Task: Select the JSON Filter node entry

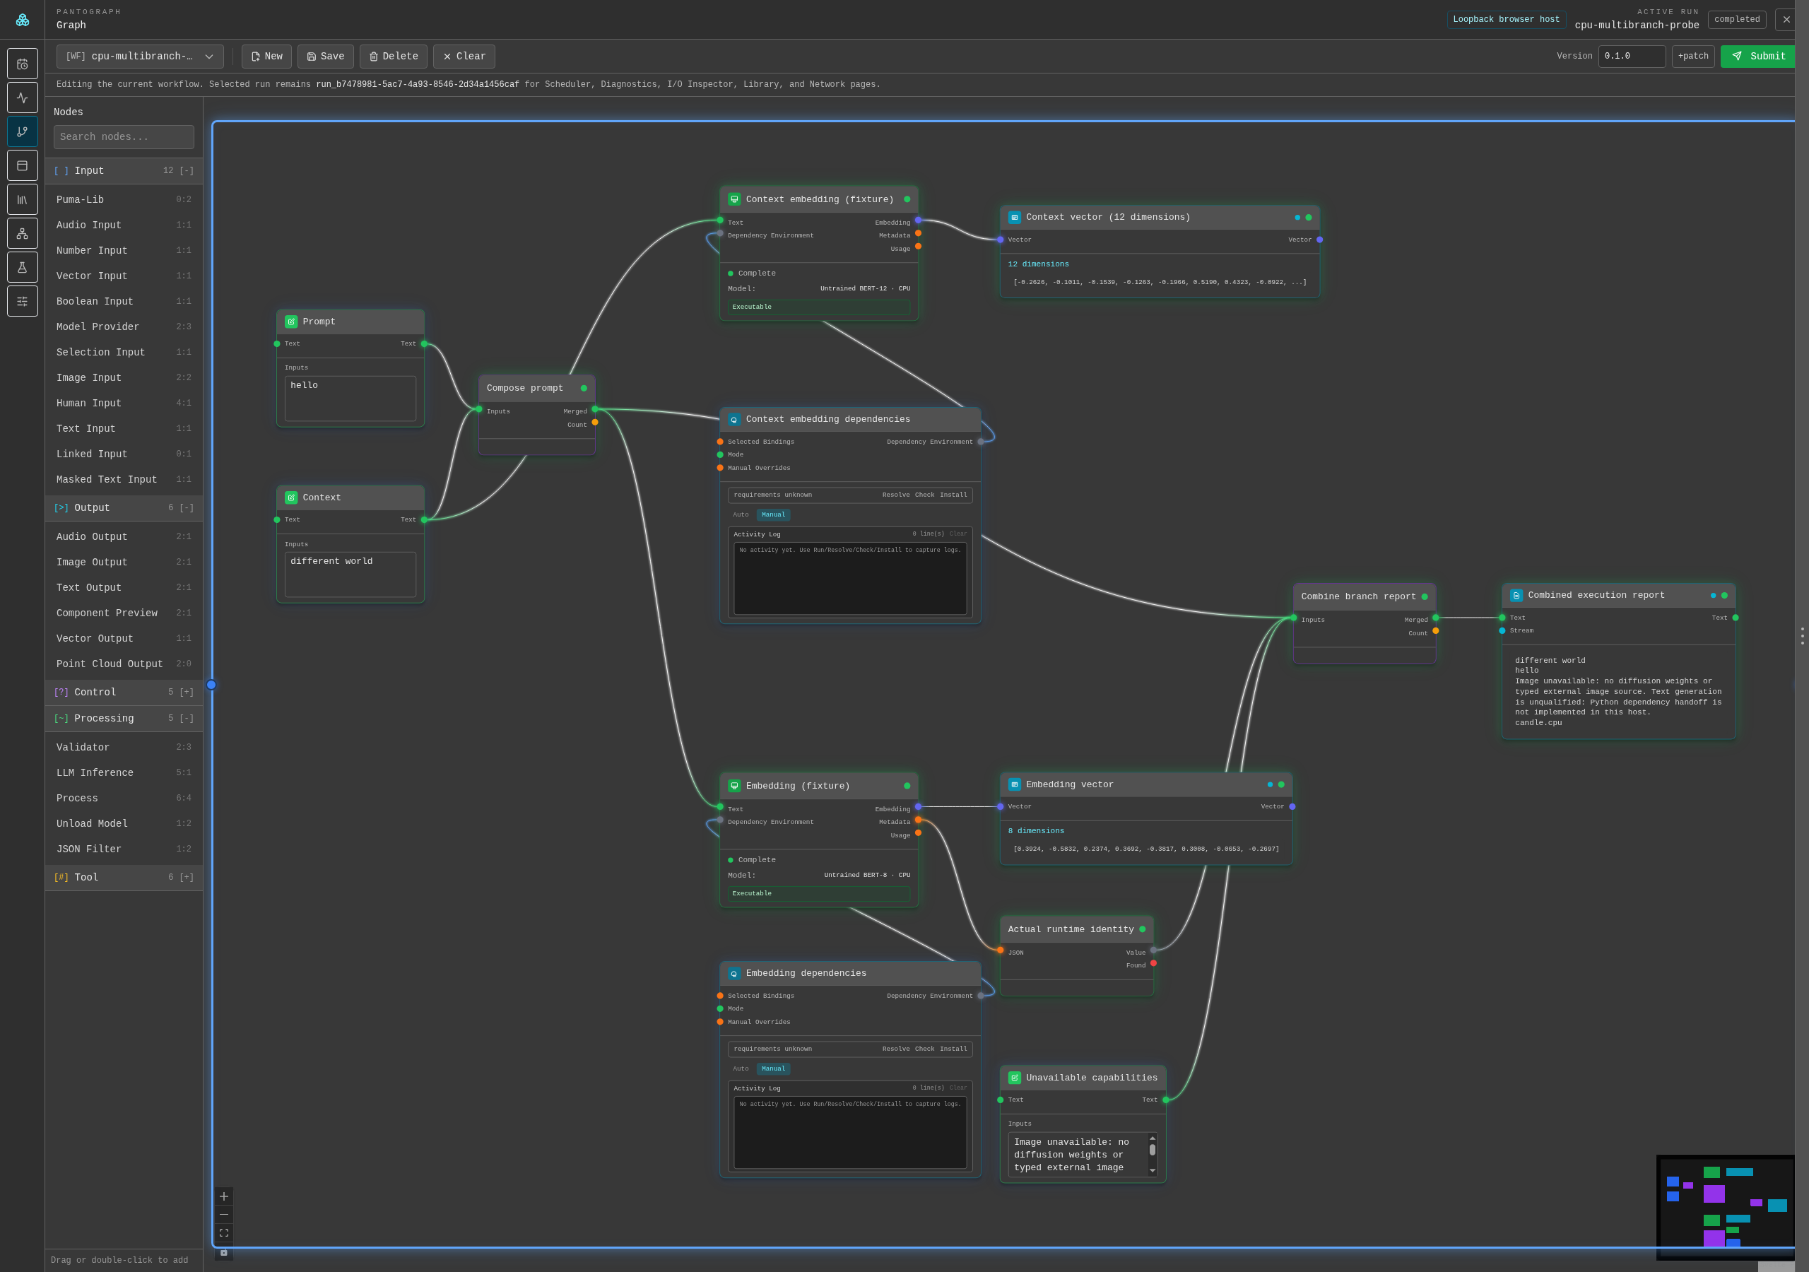Action: [124, 849]
